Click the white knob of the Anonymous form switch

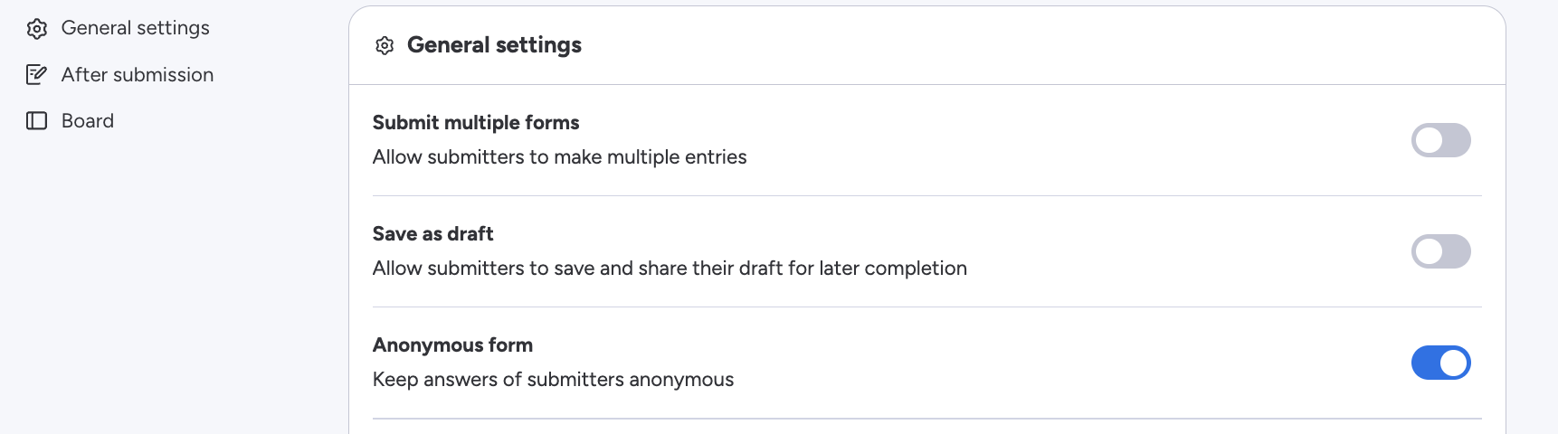coord(1453,363)
